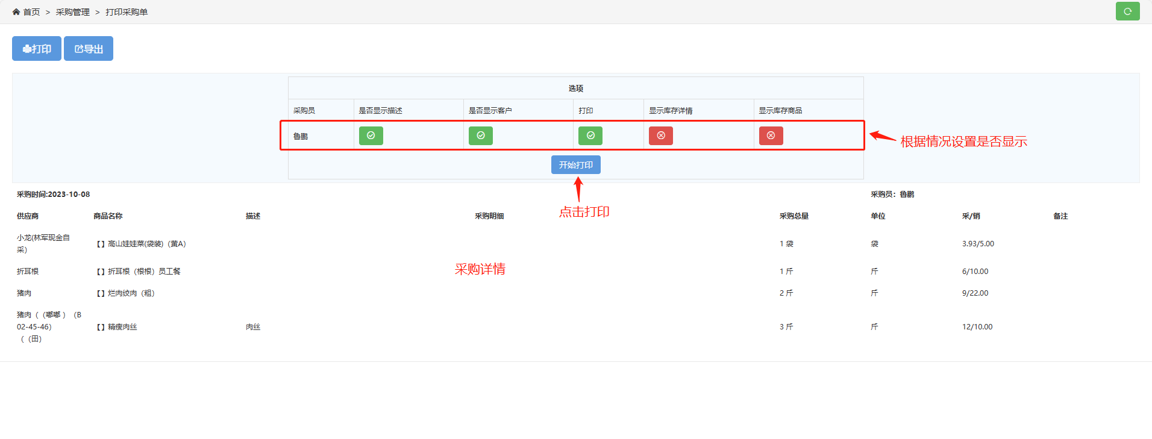Toggle 是否显示描述 green check
The width and height of the screenshot is (1152, 439).
pyautogui.click(x=371, y=135)
